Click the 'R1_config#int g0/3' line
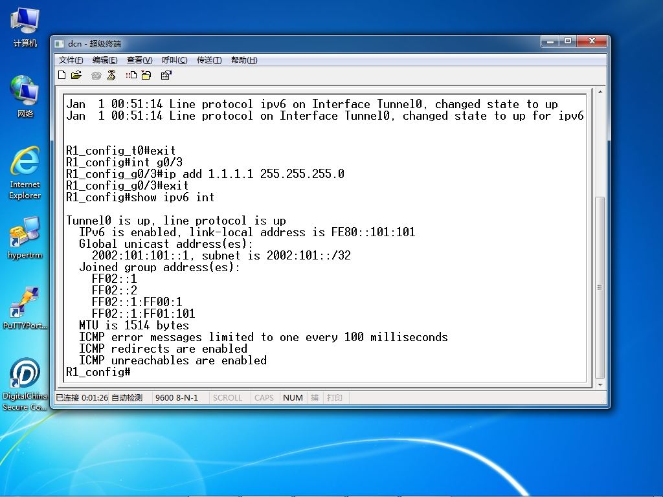Screen dimensions: 663x497 [x=124, y=162]
